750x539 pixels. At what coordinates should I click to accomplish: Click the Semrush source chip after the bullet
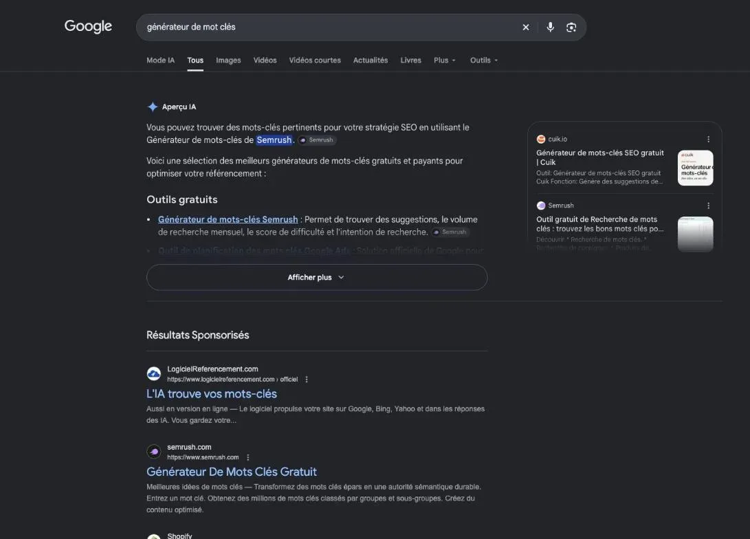point(450,232)
